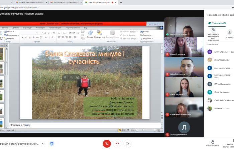Viewport: 234px width, 150px height.
Task: Open the Участники participants tab
Action: [217, 23]
